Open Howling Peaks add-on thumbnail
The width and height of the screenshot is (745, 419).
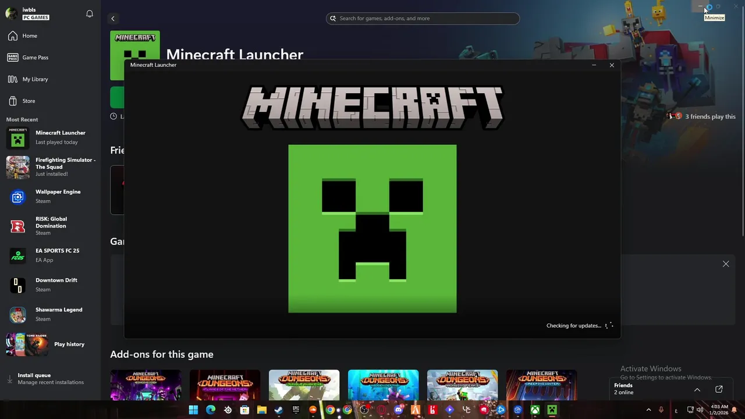click(x=462, y=385)
